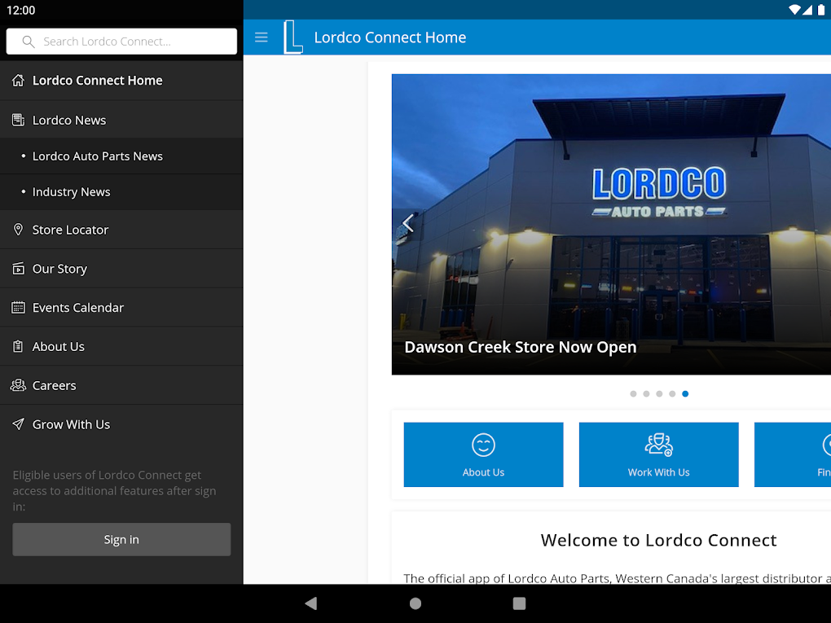Image resolution: width=831 pixels, height=623 pixels.
Task: Collapse the carousel with the left chevron arrow
Action: (x=407, y=222)
